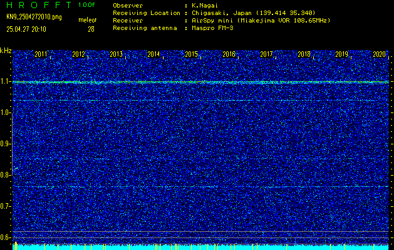Select the version text 1.00f
The height and width of the screenshot is (250, 394).
point(86,5)
